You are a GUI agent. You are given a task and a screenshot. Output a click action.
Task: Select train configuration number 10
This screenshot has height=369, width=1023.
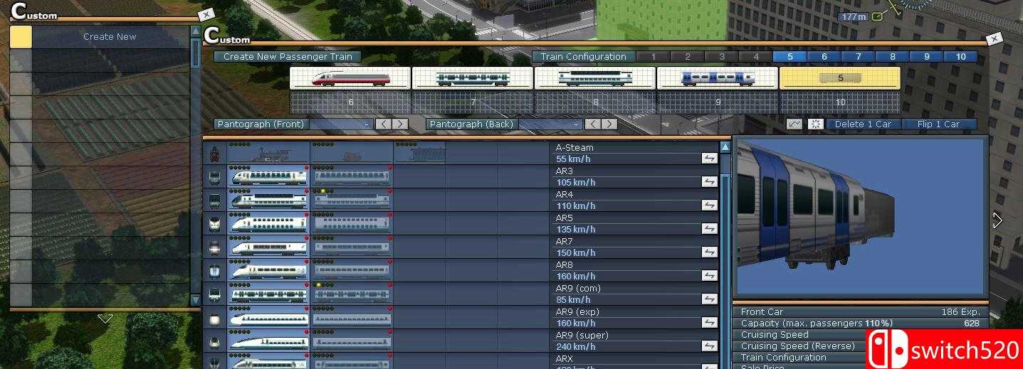pos(960,57)
